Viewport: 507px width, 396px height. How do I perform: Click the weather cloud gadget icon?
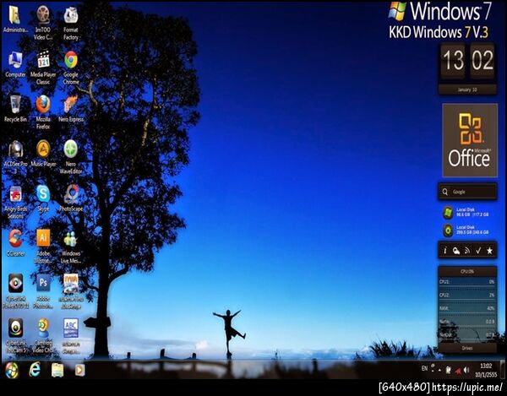click(456, 251)
